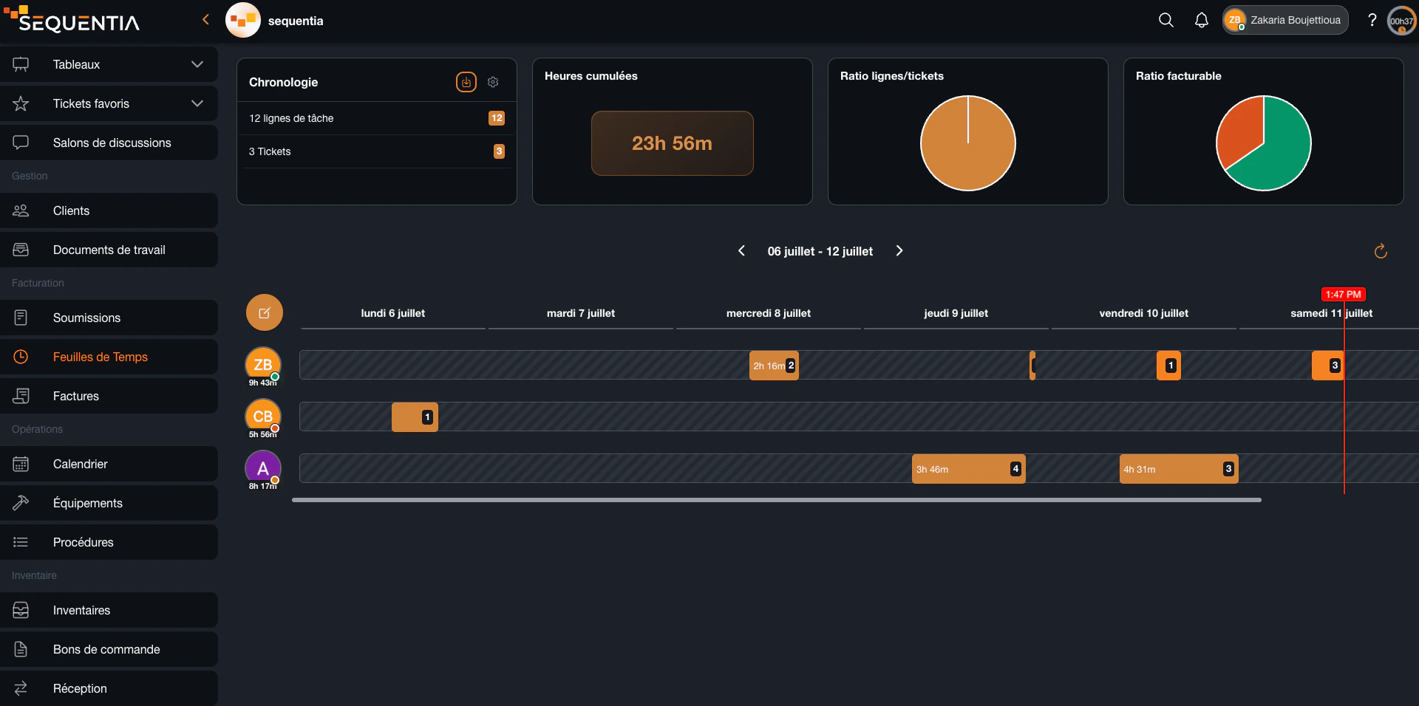Click the orange edit timesheet button
1419x706 pixels.
[x=265, y=313]
